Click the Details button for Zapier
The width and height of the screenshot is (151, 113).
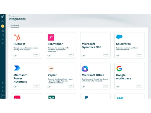coord(71,86)
